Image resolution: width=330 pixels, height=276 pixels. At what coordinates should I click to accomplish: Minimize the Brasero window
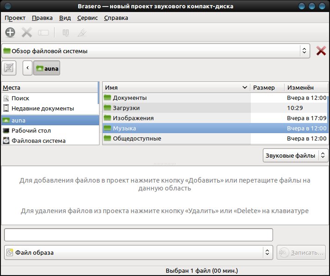(302, 6)
